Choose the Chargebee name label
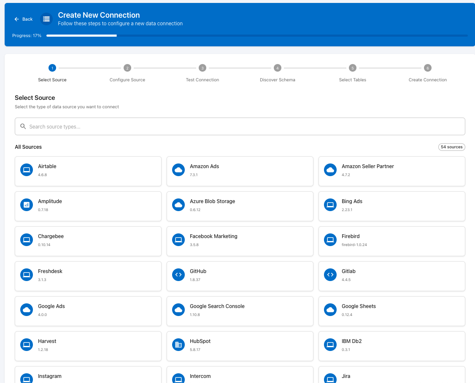The height and width of the screenshot is (383, 475). 51,236
